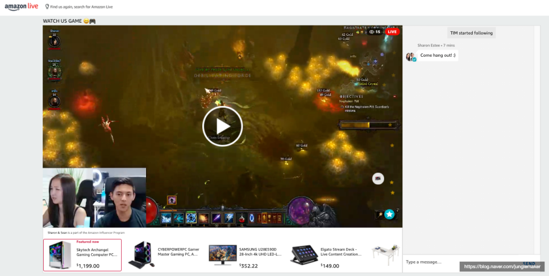Image resolution: width=549 pixels, height=276 pixels.
Task: Click the SEND chat button
Action: pos(529,264)
